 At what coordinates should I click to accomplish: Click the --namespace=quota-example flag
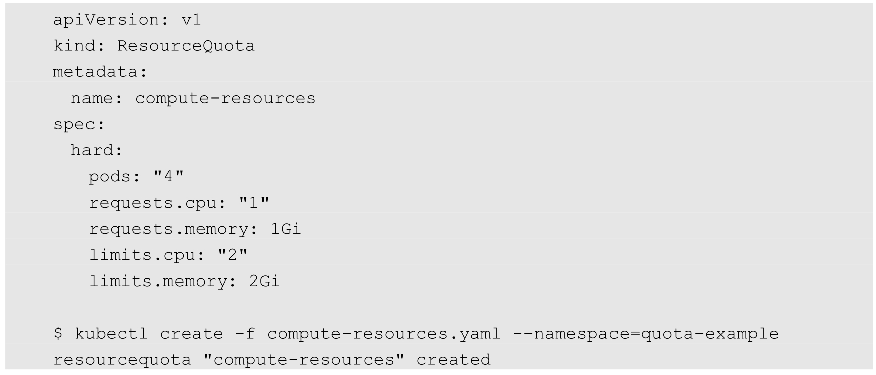click(x=646, y=334)
